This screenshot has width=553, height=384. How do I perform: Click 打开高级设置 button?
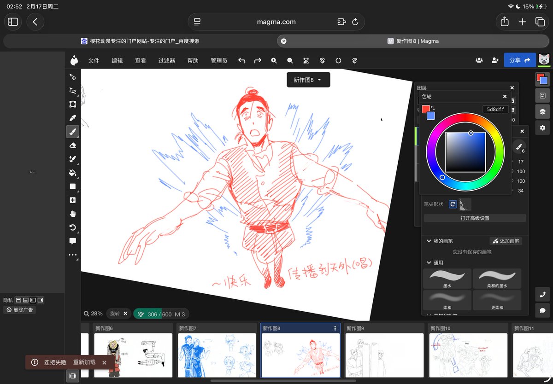coord(475,218)
